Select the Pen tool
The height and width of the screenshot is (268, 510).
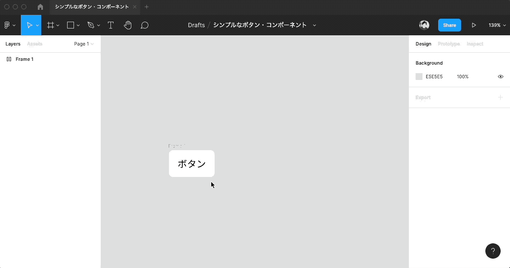click(91, 25)
